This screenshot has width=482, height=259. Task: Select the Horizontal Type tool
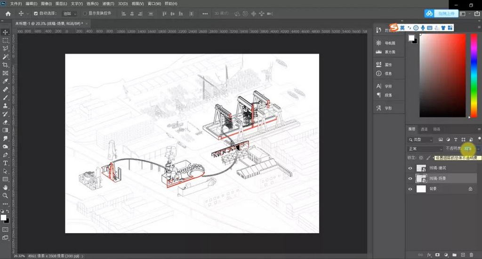pyautogui.click(x=6, y=163)
